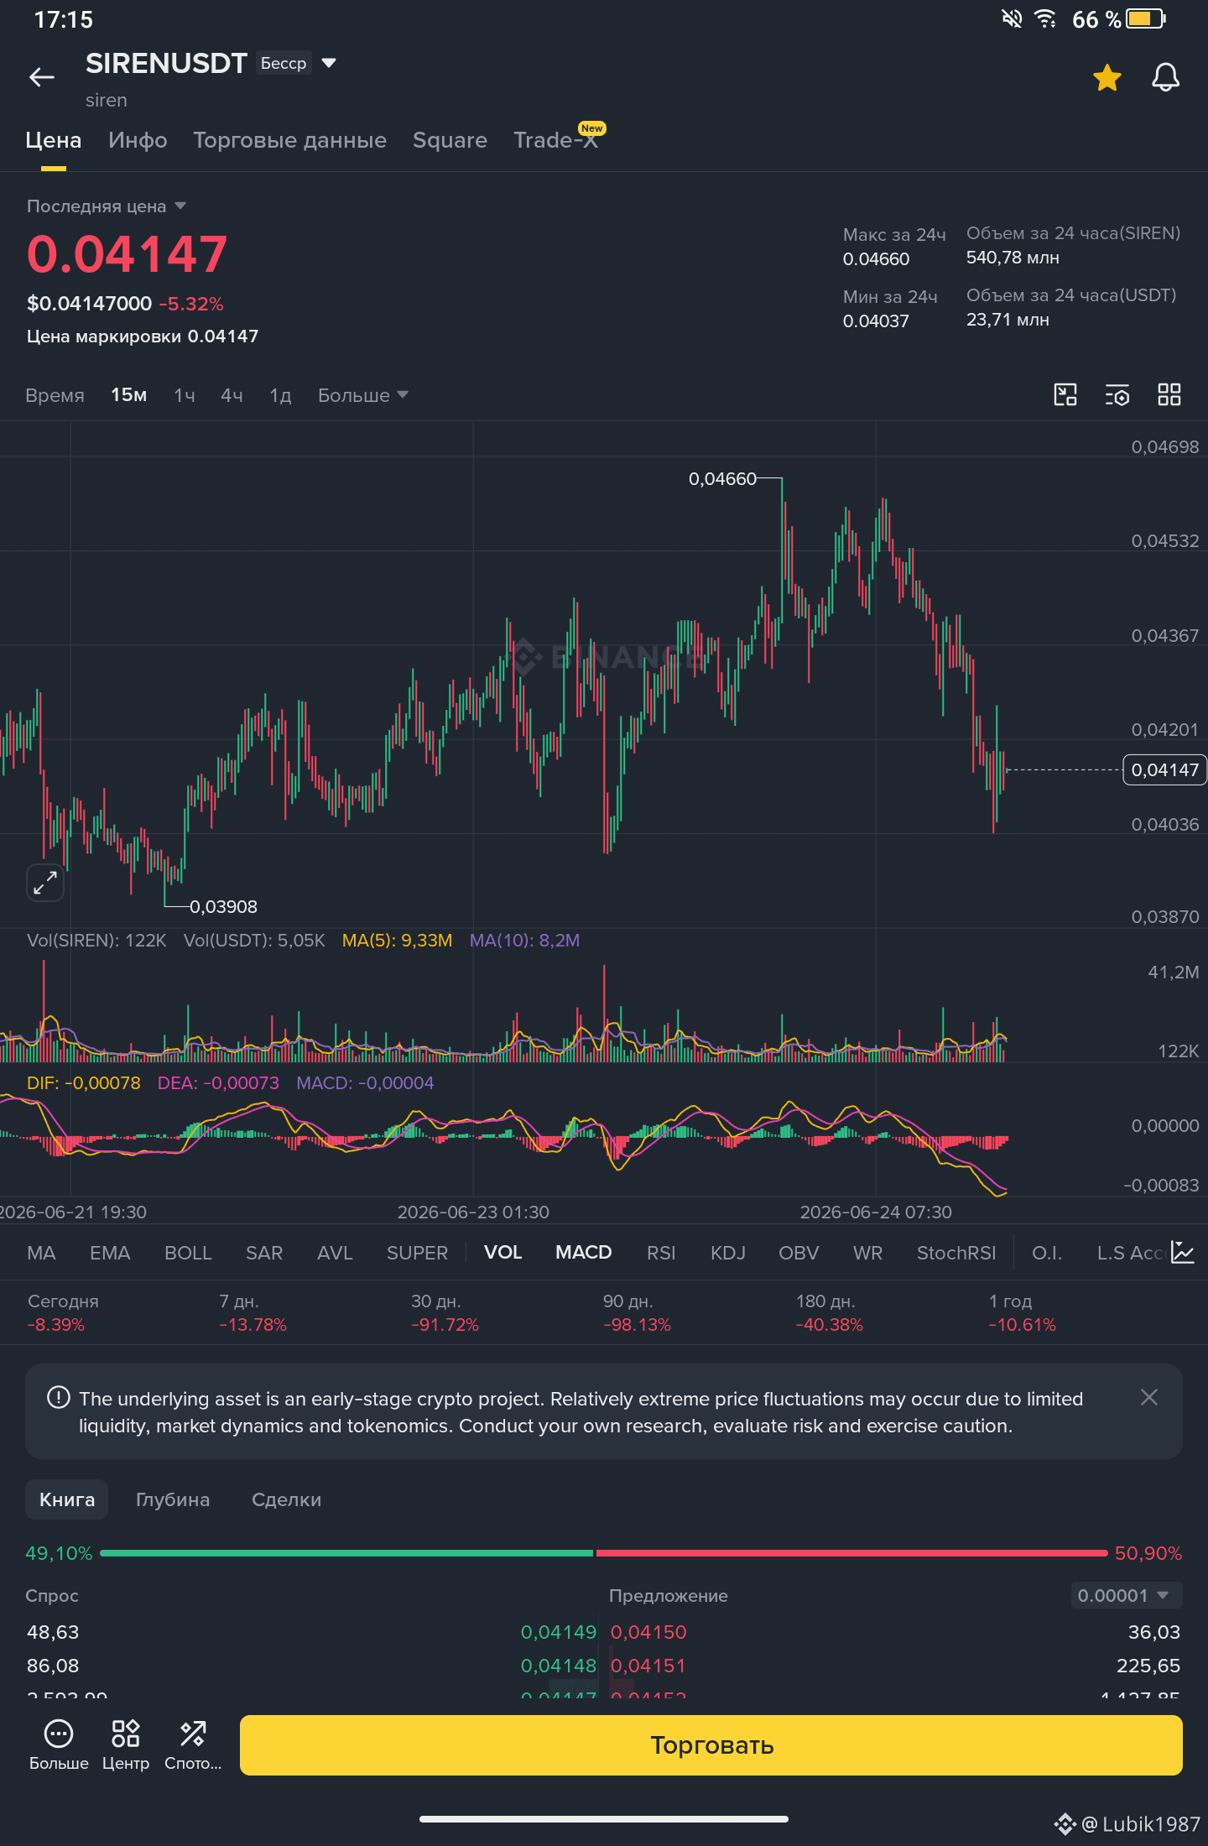Select the Книга order book tab
This screenshot has width=1208, height=1846.
tap(67, 1499)
